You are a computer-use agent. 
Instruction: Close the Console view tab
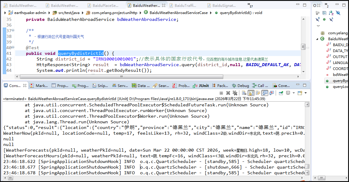click(x=25, y=85)
